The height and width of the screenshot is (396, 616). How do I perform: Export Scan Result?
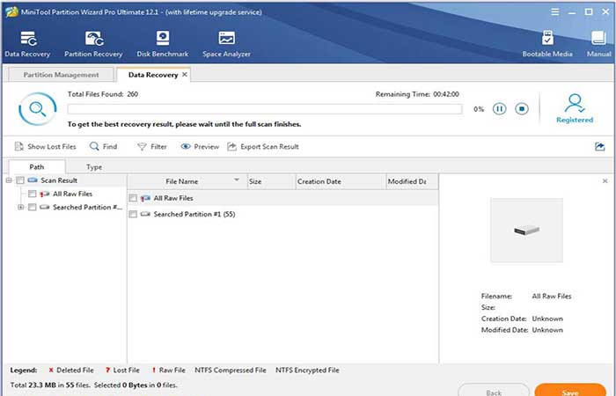point(263,147)
